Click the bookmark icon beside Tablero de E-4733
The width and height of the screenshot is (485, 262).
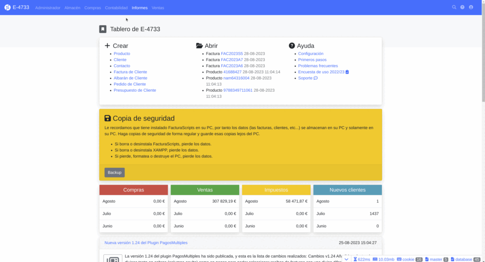[103, 29]
